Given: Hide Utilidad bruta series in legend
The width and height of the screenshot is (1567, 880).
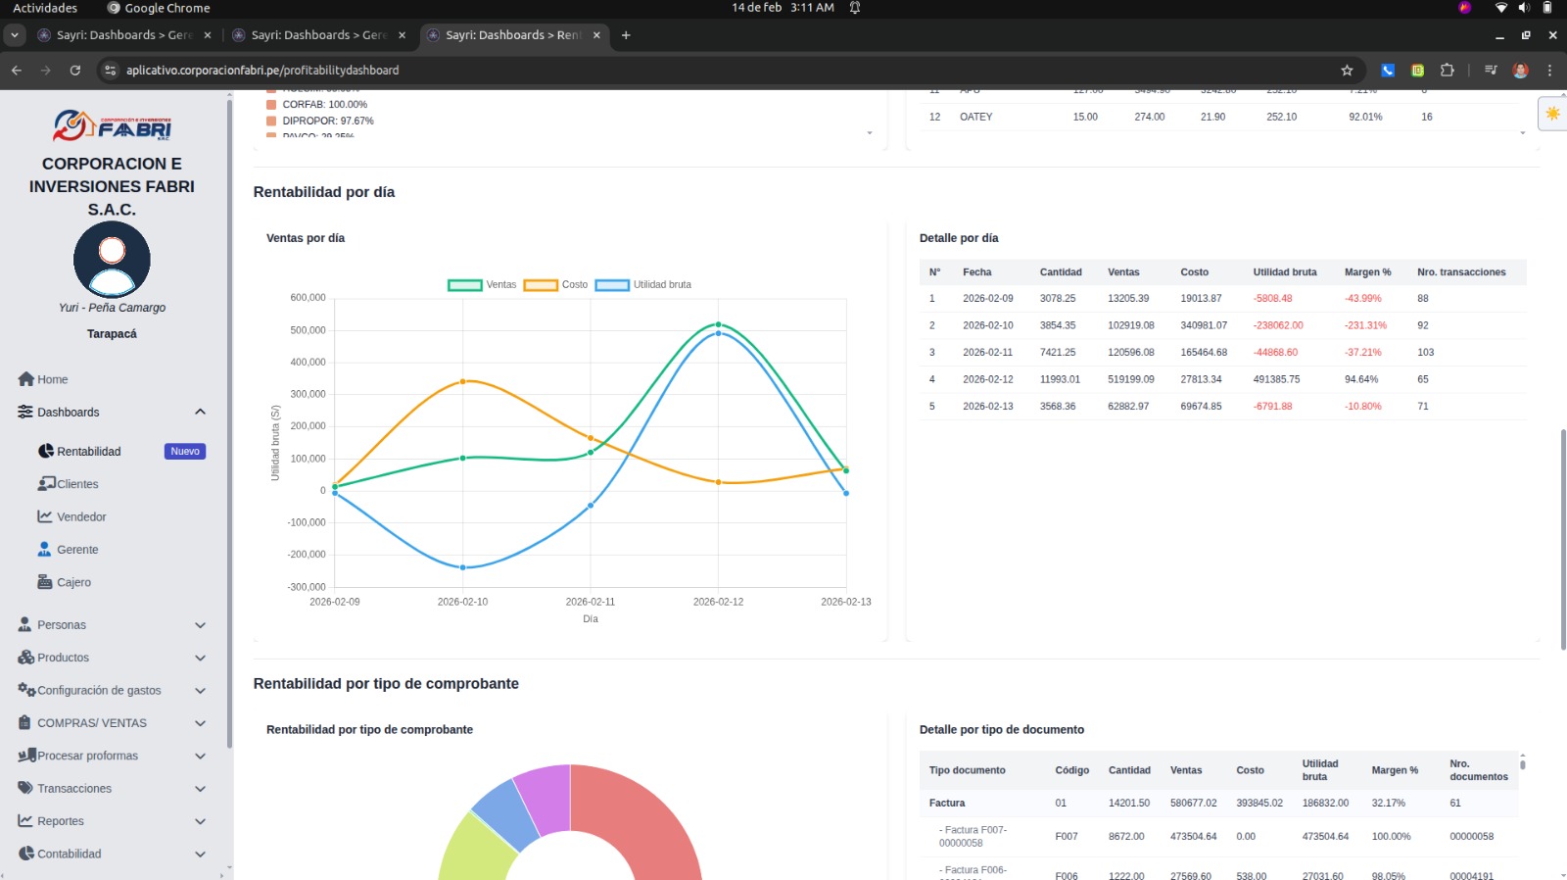Looking at the screenshot, I should 642,285.
